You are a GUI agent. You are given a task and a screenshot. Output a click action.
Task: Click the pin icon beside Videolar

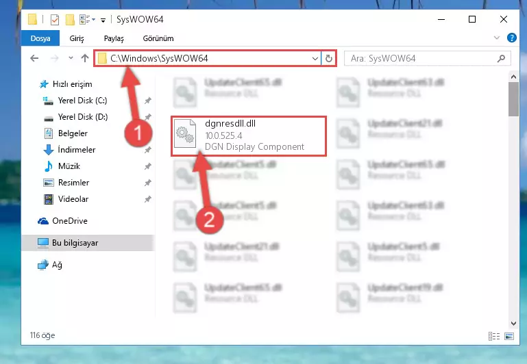147,199
